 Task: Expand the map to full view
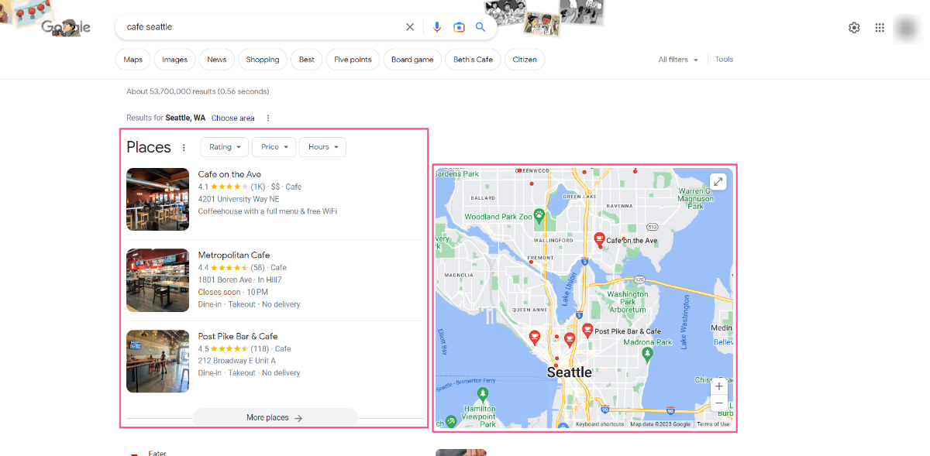point(718,182)
